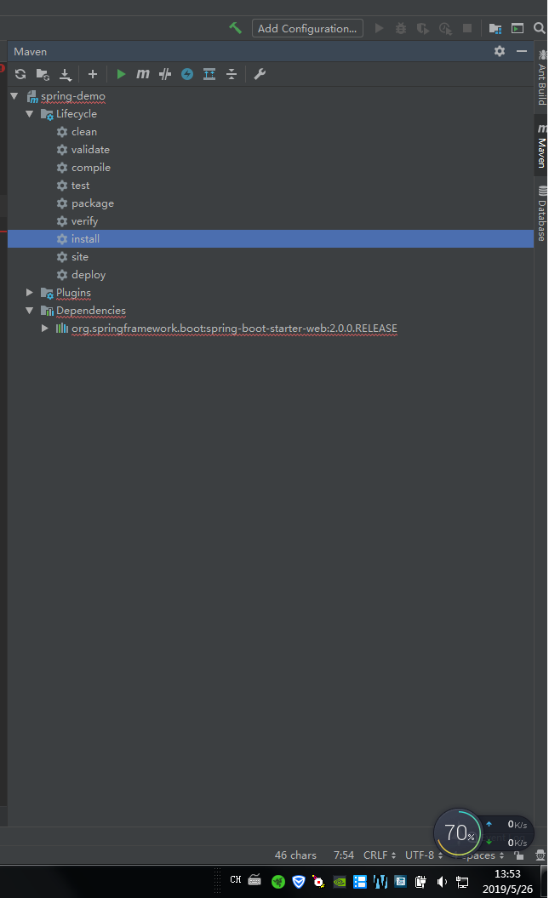
Task: Click the 70% circular indicator
Action: point(458,832)
